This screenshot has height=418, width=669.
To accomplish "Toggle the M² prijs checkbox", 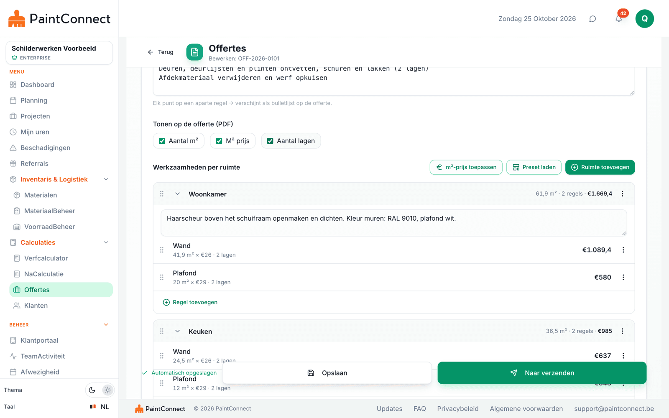I will pos(219,141).
